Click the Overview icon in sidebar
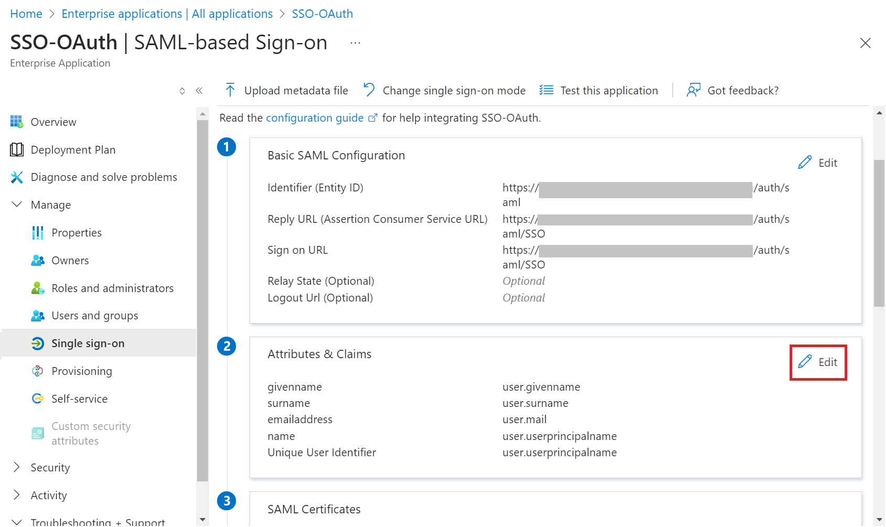 point(17,122)
